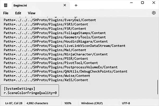Place cursor in the XeSS/Content path line

click(x=46, y=80)
